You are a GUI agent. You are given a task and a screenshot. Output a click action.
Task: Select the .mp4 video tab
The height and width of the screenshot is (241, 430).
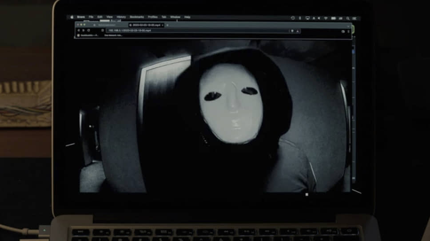coord(146,25)
